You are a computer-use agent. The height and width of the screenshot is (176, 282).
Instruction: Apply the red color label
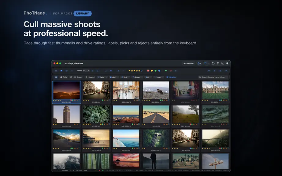(148, 71)
